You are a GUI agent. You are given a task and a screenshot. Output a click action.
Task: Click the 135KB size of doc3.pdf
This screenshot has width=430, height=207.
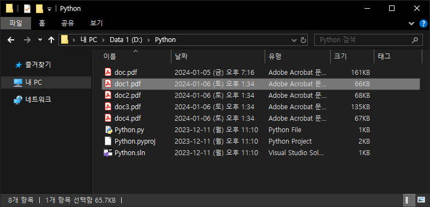[x=360, y=107]
